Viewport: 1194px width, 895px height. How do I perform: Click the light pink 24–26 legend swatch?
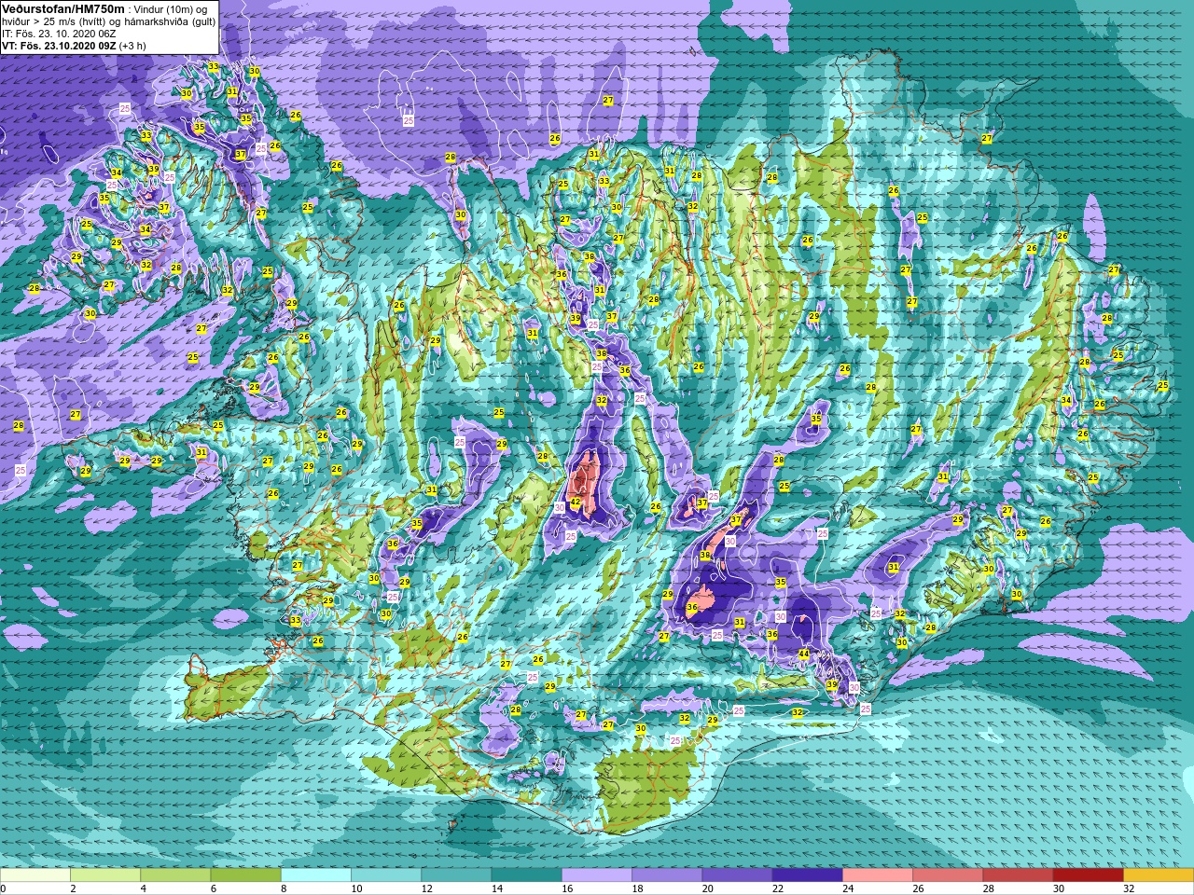tap(878, 875)
